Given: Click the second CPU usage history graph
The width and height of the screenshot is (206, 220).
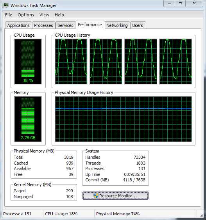Looking at the screenshot, I should (106, 62).
